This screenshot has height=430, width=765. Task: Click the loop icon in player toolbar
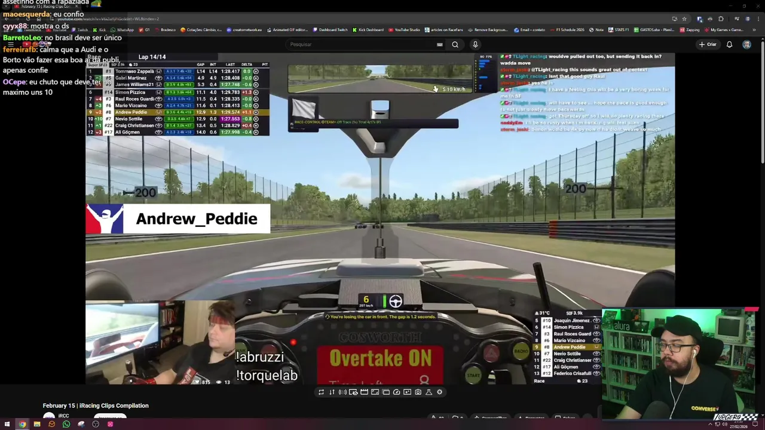tap(321, 392)
